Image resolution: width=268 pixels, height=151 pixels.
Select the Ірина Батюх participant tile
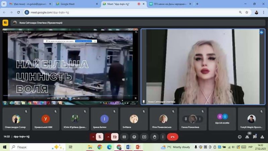coord(105,119)
